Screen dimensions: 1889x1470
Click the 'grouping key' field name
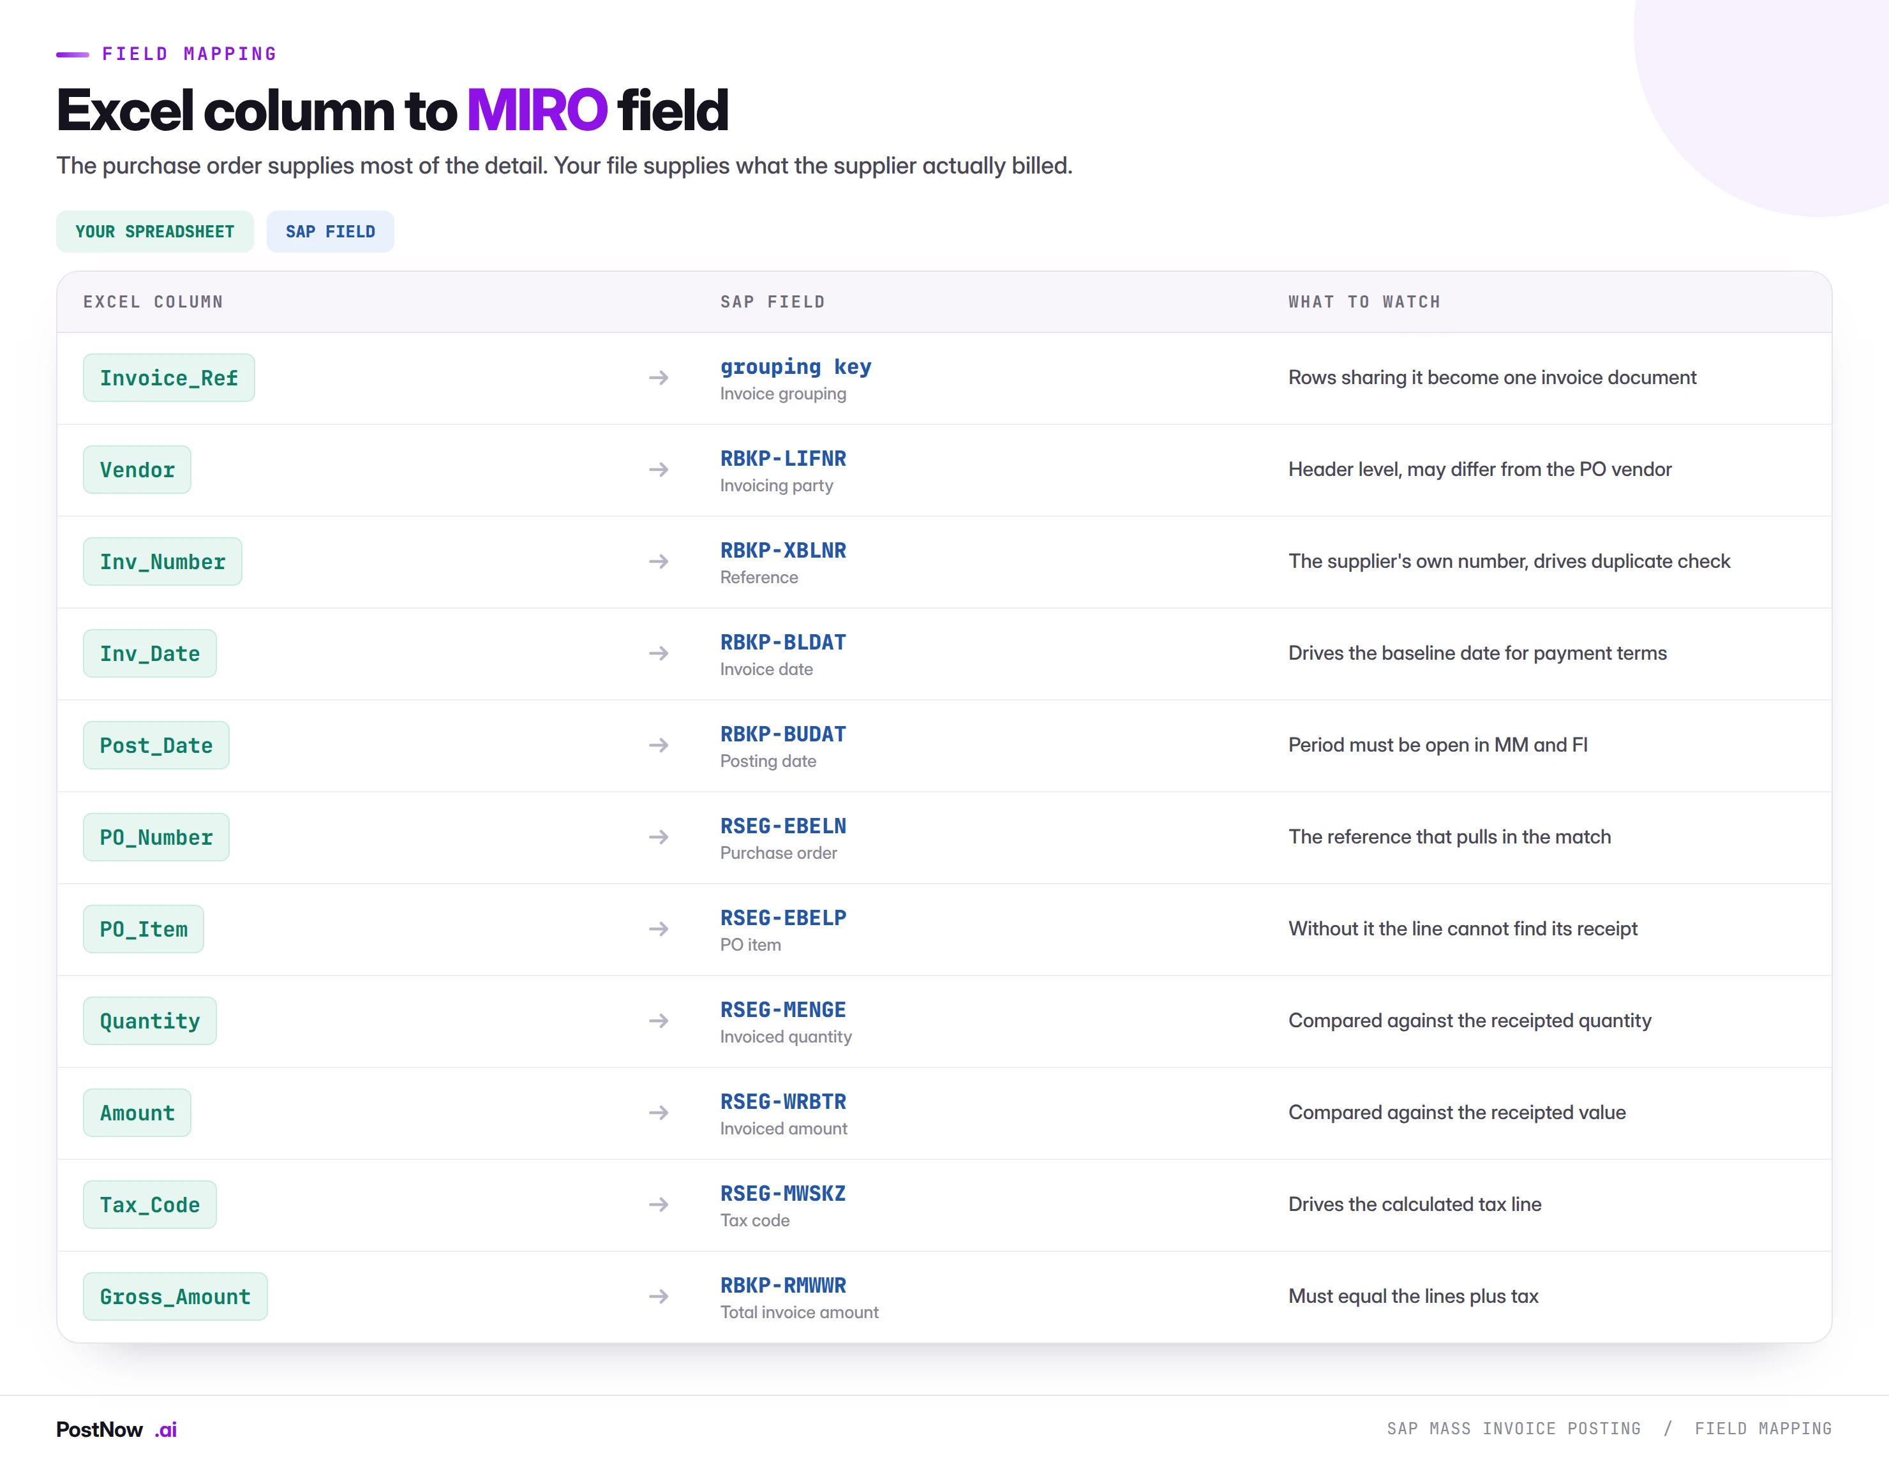click(796, 367)
